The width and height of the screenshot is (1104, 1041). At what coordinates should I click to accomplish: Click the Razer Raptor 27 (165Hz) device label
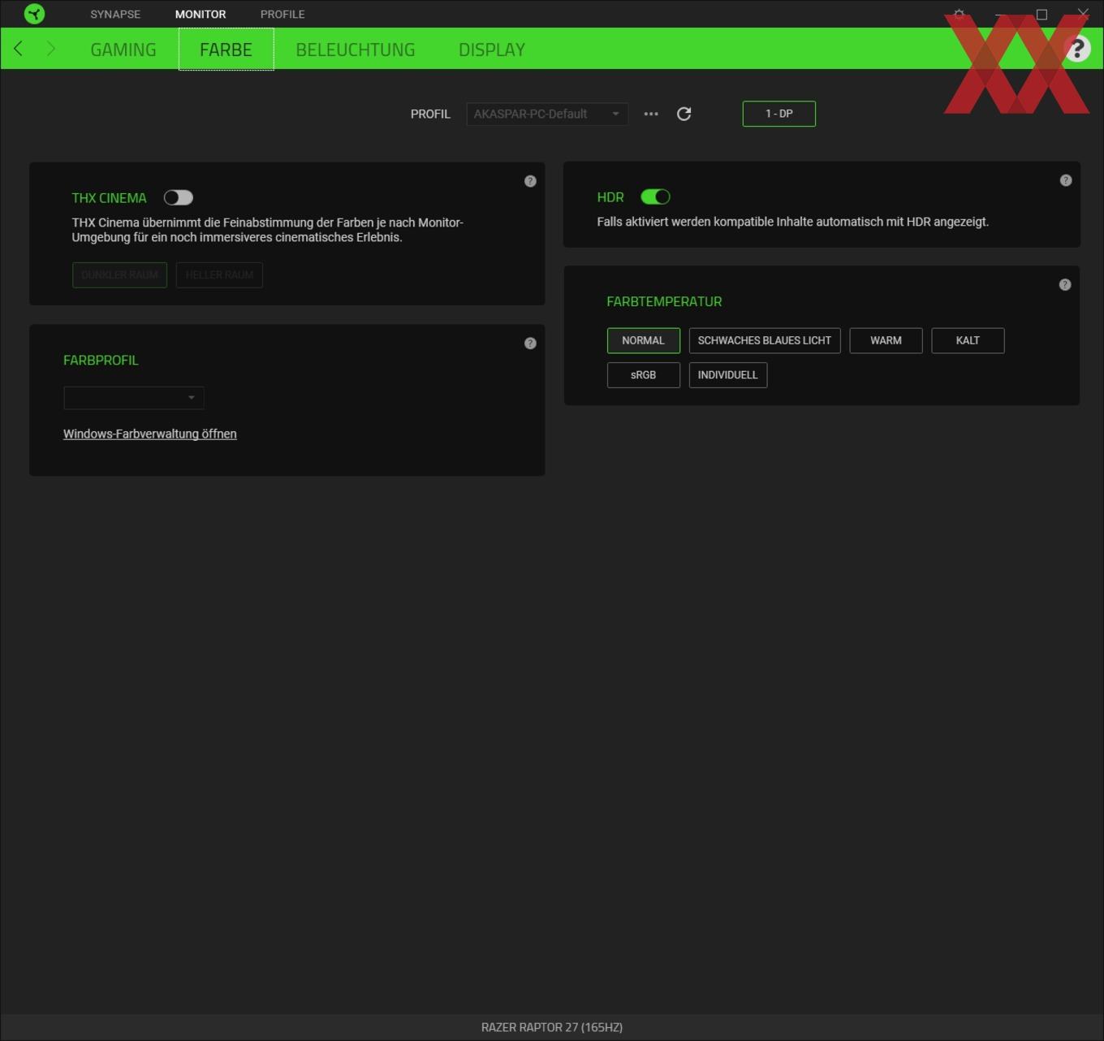552,1027
